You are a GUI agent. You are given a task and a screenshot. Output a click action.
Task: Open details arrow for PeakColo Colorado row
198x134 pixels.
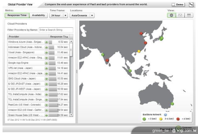(x=47, y=105)
